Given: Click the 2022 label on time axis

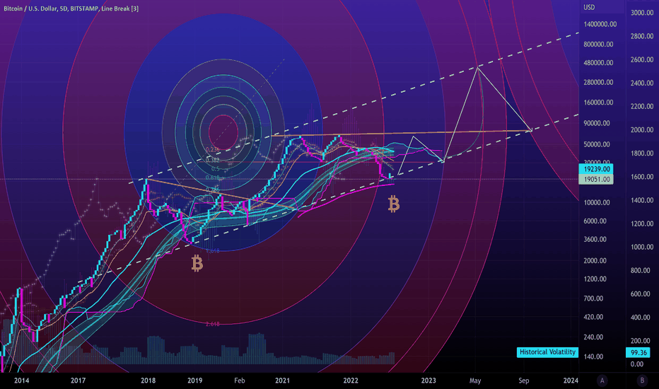Looking at the screenshot, I should (351, 381).
